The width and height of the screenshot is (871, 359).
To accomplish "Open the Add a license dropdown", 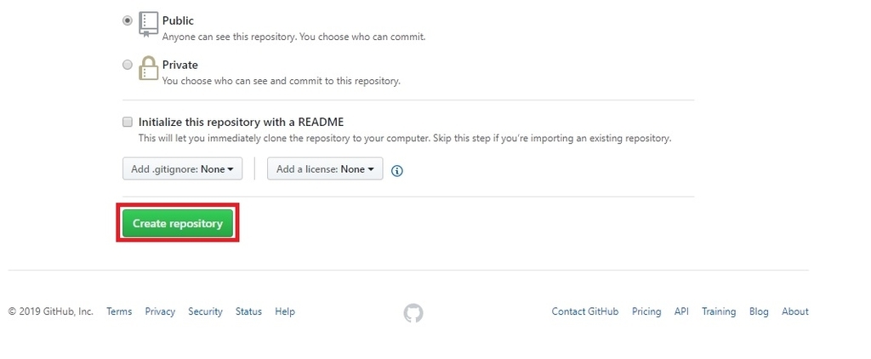I will (325, 168).
